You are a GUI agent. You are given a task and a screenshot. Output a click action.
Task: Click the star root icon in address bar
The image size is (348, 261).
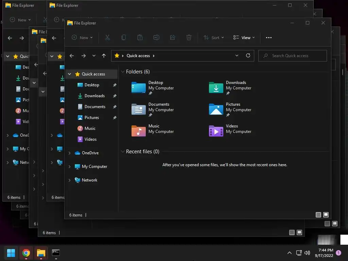pos(117,55)
